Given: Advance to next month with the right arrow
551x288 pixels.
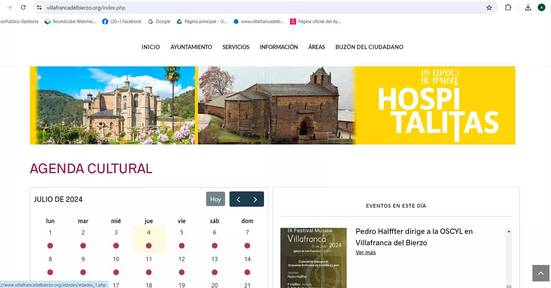Looking at the screenshot, I should pyautogui.click(x=255, y=199).
